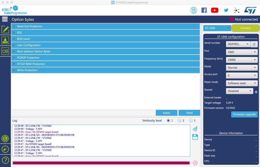Screen dimensions: 260x167
Task: Open the hamburger menu
Action: (x=5, y=19)
